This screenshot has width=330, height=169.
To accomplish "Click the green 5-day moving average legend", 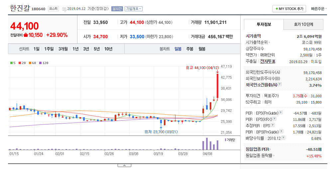I will 13,63.
